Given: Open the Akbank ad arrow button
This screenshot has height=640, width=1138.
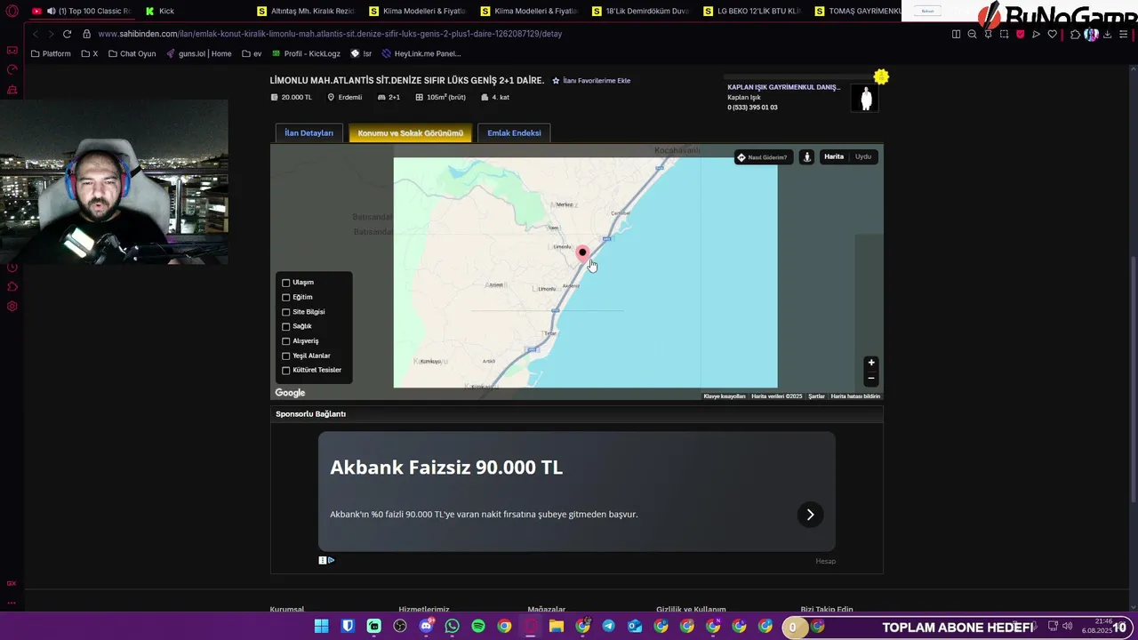Looking at the screenshot, I should pyautogui.click(x=810, y=515).
